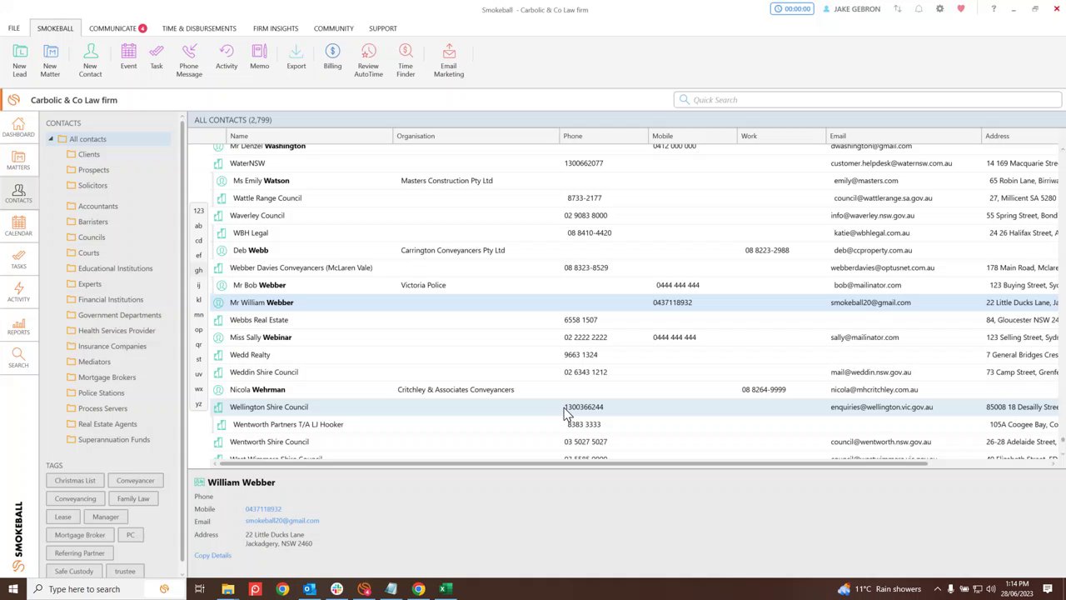Focus the Quick Search field
Screen dimensions: 1066x600
point(867,100)
